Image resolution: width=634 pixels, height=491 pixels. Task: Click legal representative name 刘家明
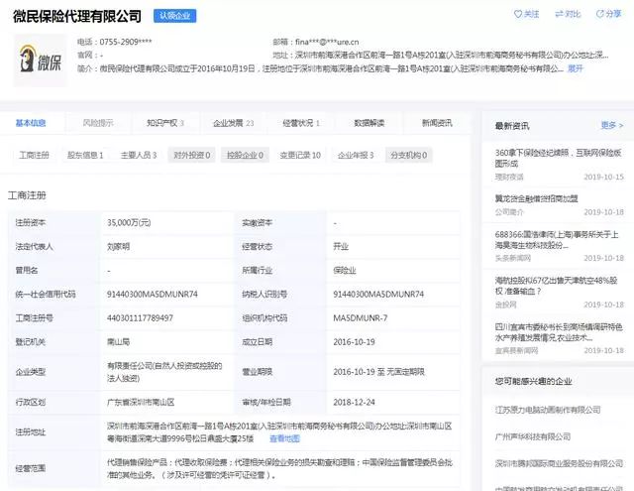(x=118, y=247)
